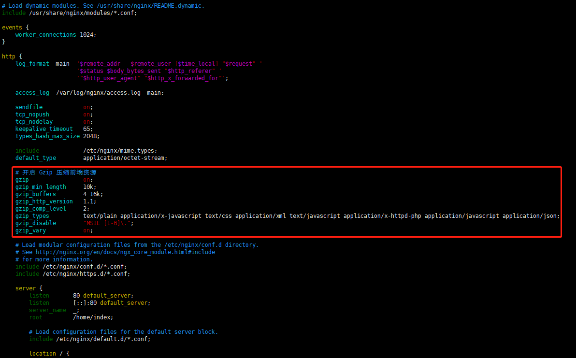Click the 'location / {' line
Viewport: 576px width, 358px height.
[49, 354]
